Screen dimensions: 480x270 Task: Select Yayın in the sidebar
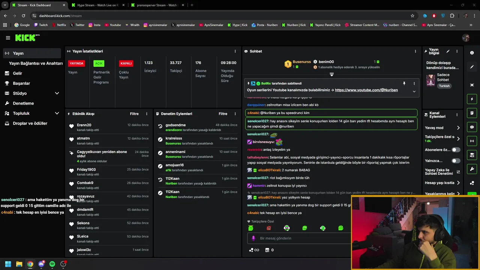[x=32, y=53]
